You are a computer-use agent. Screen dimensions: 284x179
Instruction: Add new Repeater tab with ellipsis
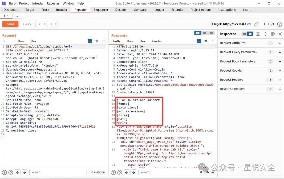click(x=17, y=16)
